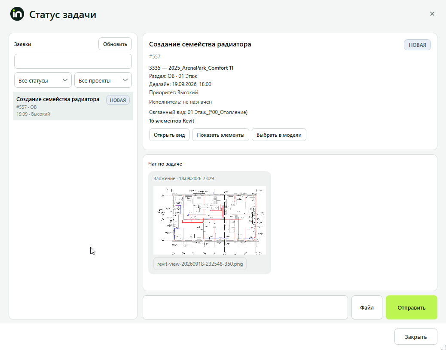Screen dimensions: 446x350
Task: Click the Исполнитель: не назначен line
Action: pyautogui.click(x=180, y=102)
